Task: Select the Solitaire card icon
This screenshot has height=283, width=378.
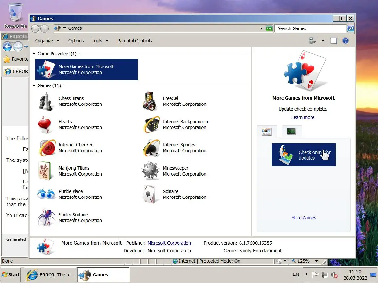Action: [150, 194]
